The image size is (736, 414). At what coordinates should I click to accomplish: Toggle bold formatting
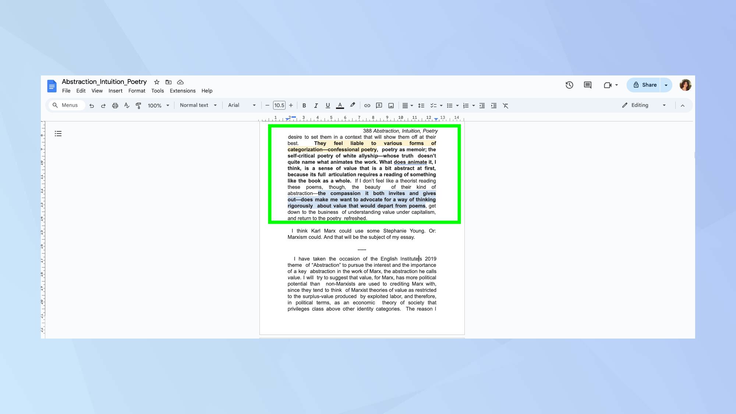click(304, 106)
